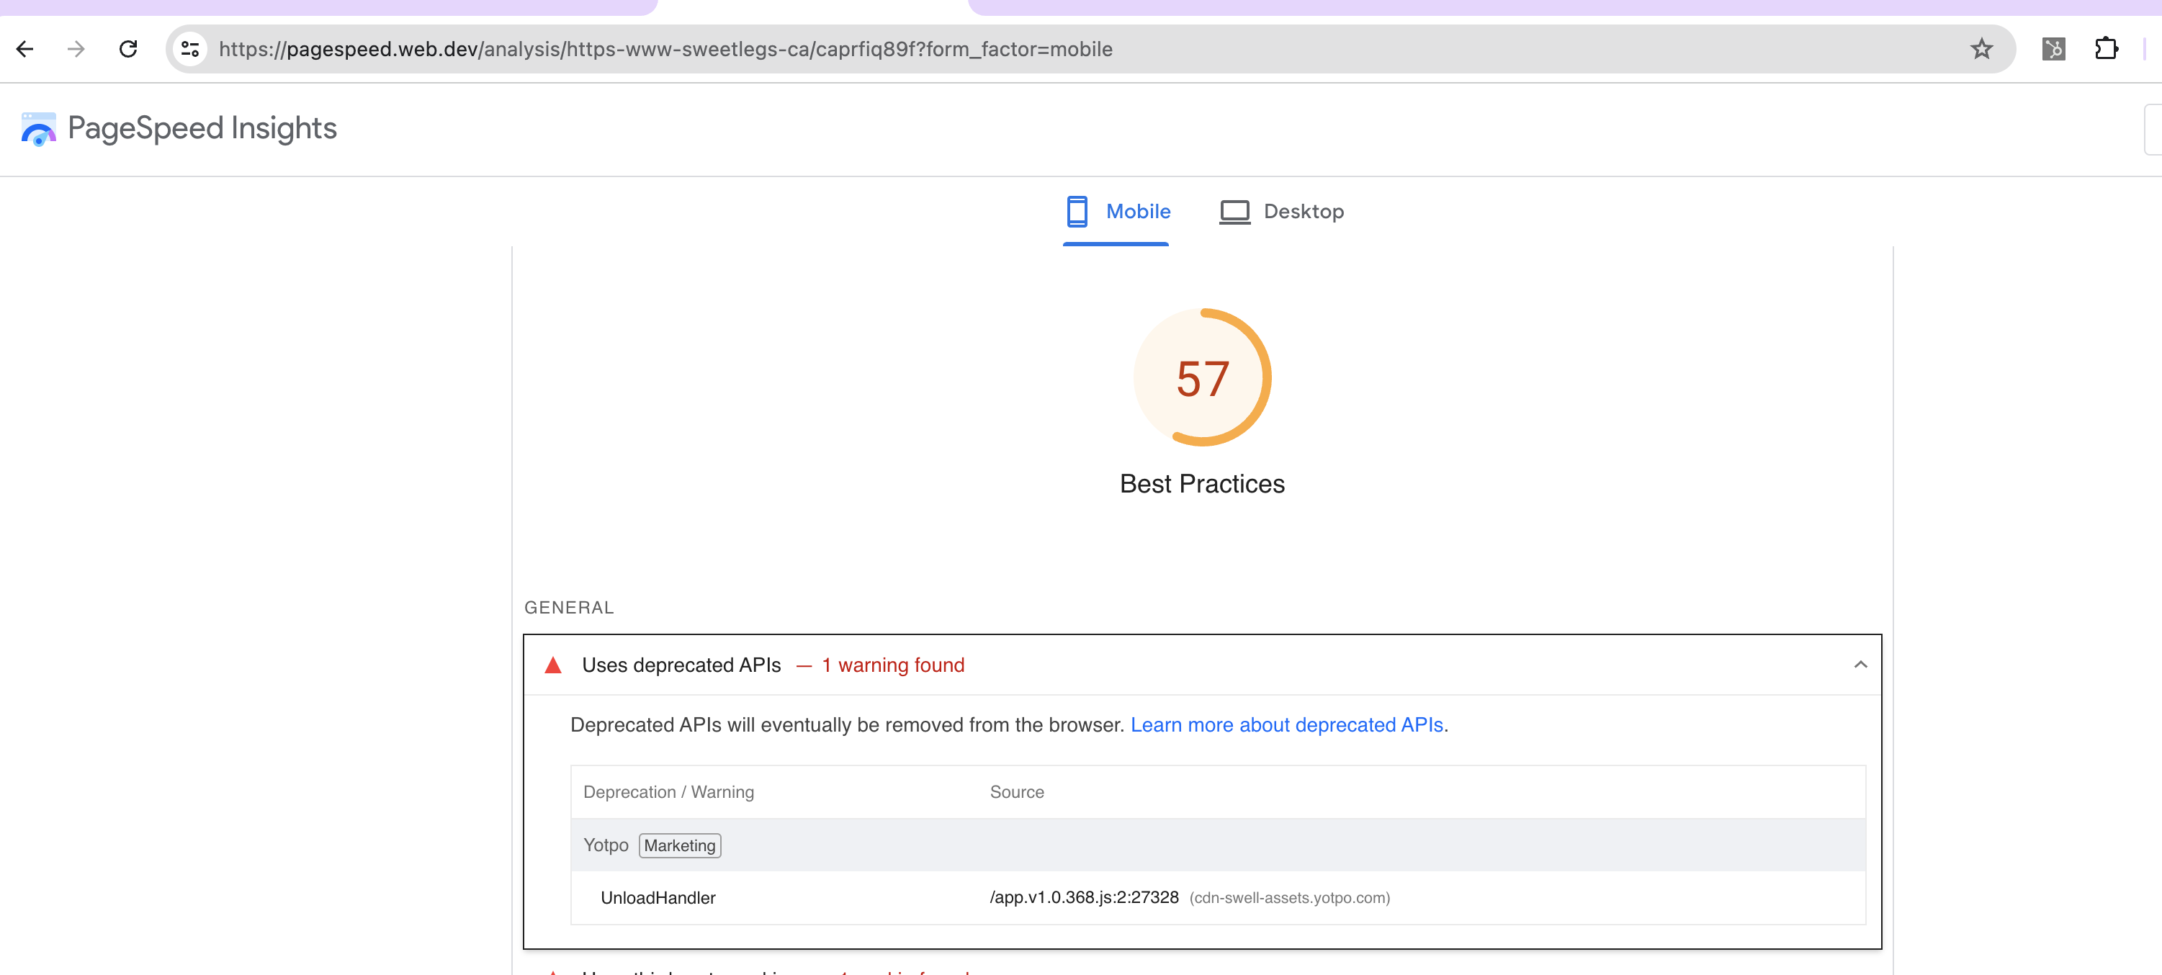The width and height of the screenshot is (2162, 975).
Task: Click the Marketing tag badge
Action: (680, 846)
